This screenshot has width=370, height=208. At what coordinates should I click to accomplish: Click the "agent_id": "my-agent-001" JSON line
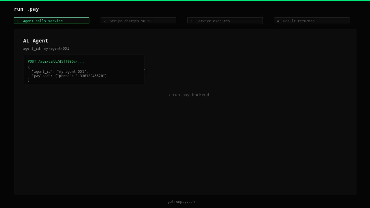point(60,72)
